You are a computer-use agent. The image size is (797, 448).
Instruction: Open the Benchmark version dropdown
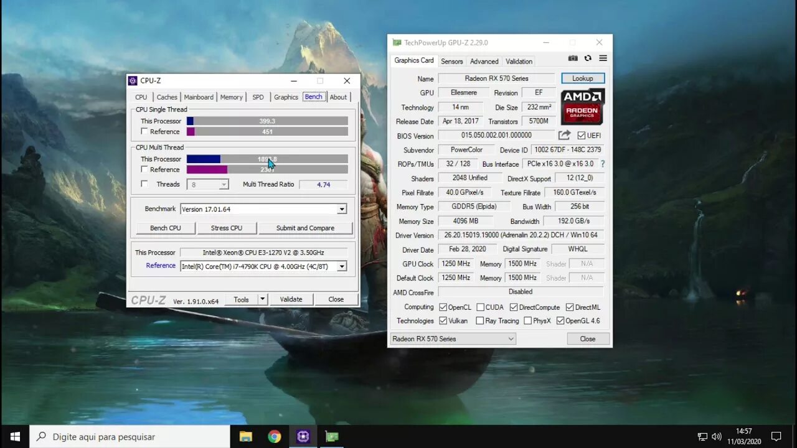[342, 209]
